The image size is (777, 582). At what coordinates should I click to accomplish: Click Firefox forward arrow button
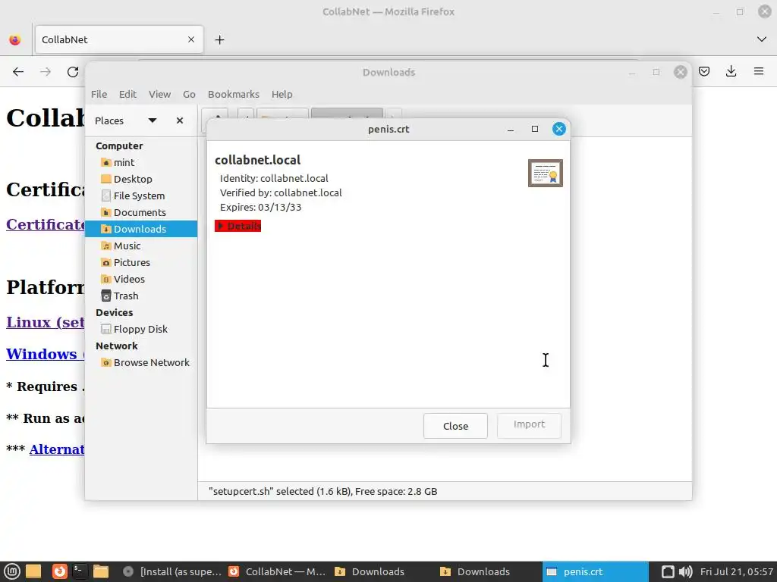(x=46, y=72)
